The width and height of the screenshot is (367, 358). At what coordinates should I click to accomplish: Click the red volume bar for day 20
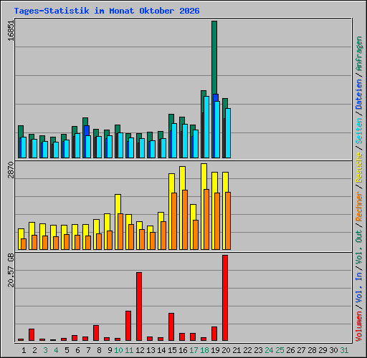[x=225, y=298]
